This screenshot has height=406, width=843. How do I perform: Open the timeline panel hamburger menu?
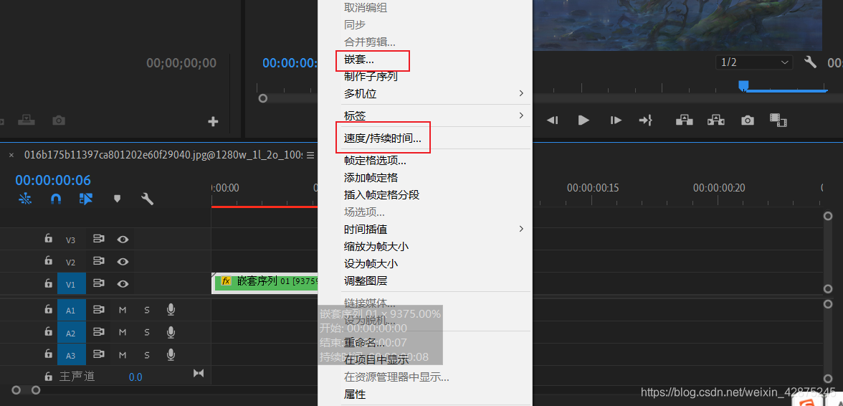(x=310, y=155)
